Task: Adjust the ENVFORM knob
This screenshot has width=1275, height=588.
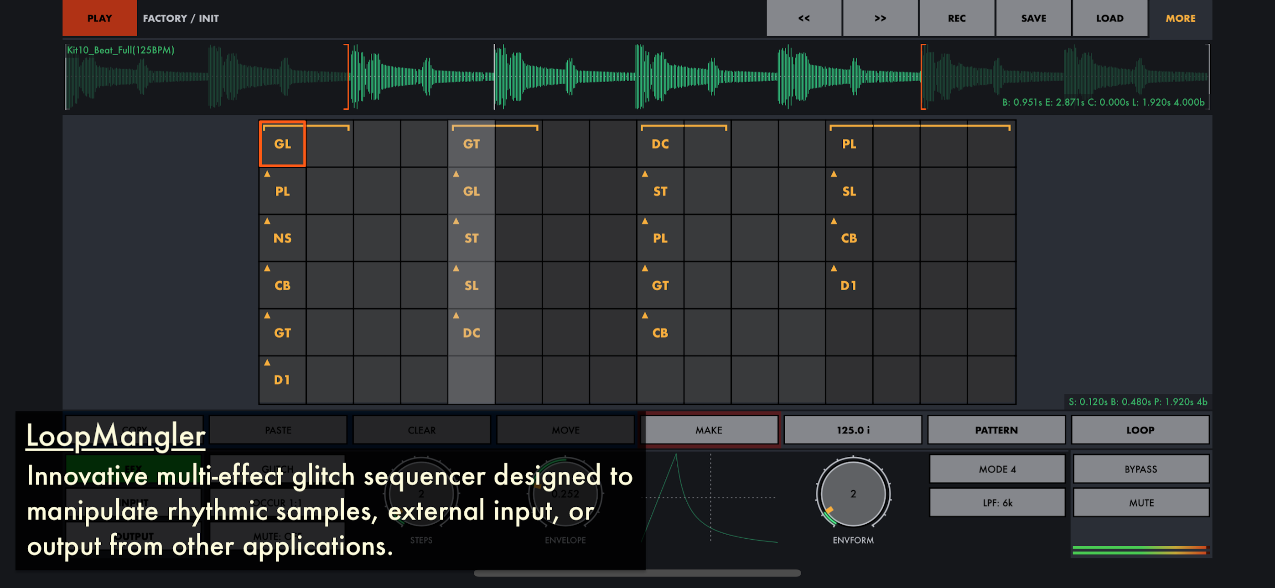Action: click(853, 494)
